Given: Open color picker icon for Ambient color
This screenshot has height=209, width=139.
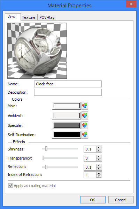Looking at the screenshot, I should click(x=85, y=115).
